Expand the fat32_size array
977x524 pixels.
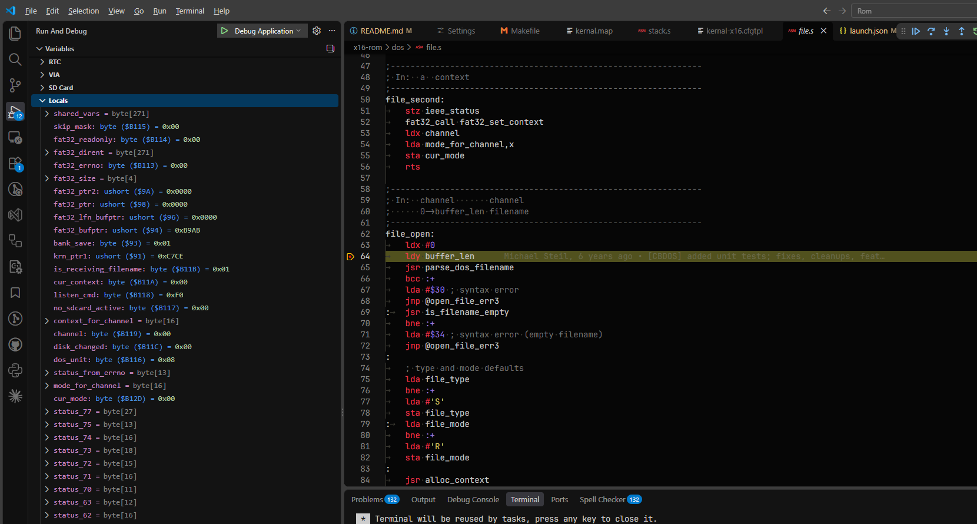pyautogui.click(x=47, y=178)
